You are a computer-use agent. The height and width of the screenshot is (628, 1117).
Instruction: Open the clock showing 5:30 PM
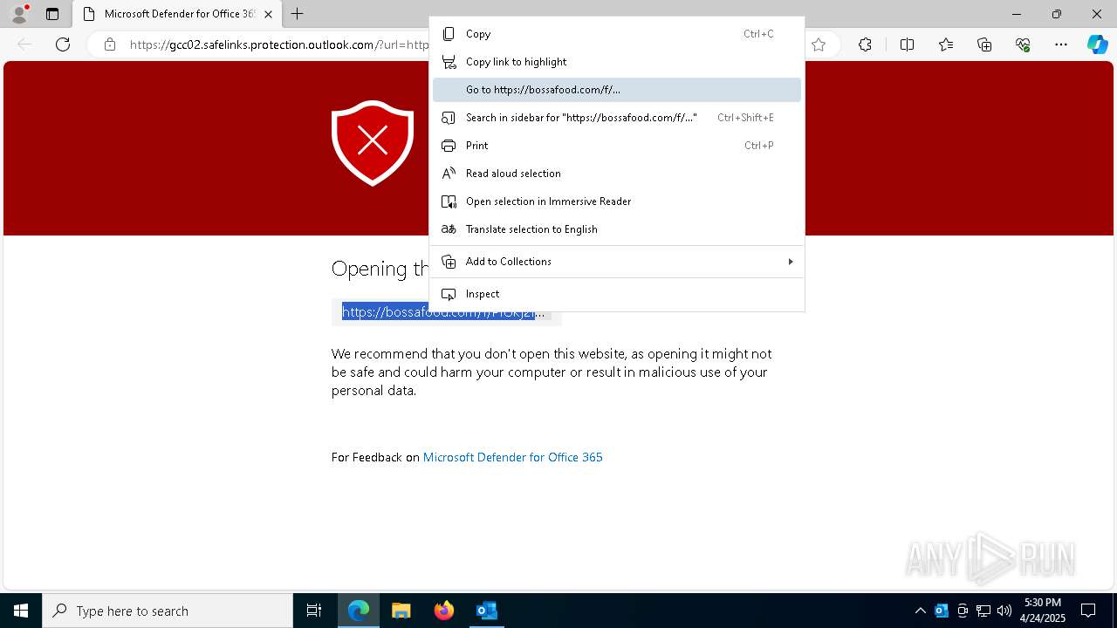[x=1043, y=611]
